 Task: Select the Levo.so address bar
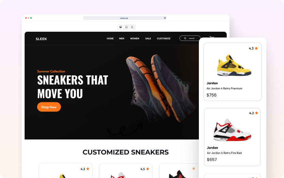125,18
